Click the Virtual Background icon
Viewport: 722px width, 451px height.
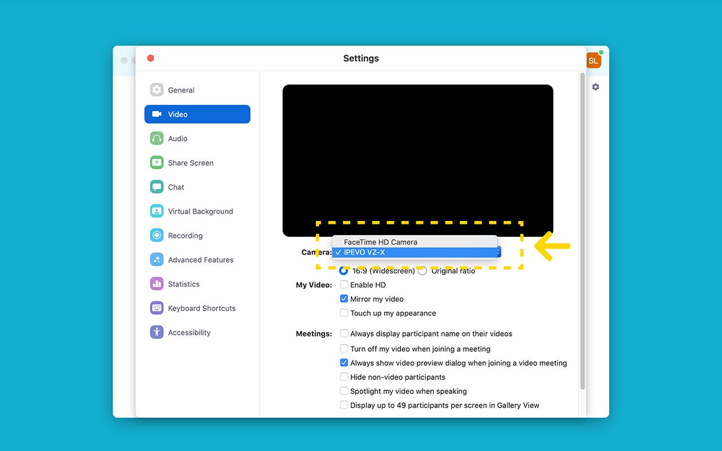click(x=157, y=211)
